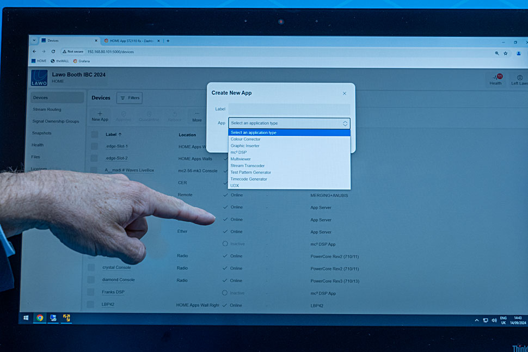This screenshot has height=352, width=528.
Task: Click the browser zoom magnifier icon
Action: (x=496, y=53)
